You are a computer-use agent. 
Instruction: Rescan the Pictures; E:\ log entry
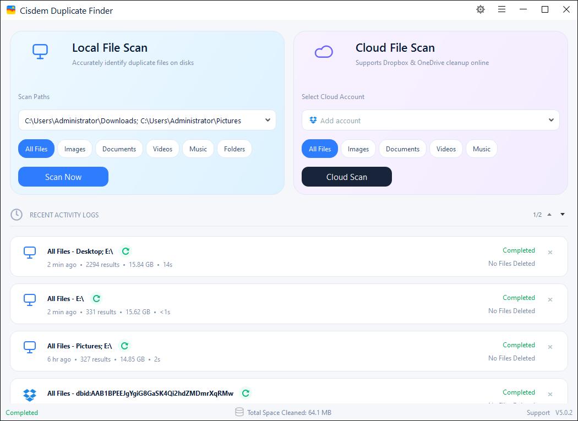coord(124,346)
